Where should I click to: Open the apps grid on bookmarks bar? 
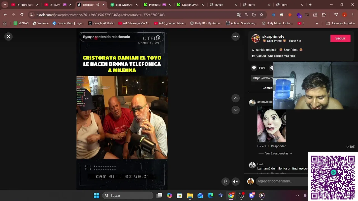click(x=4, y=23)
